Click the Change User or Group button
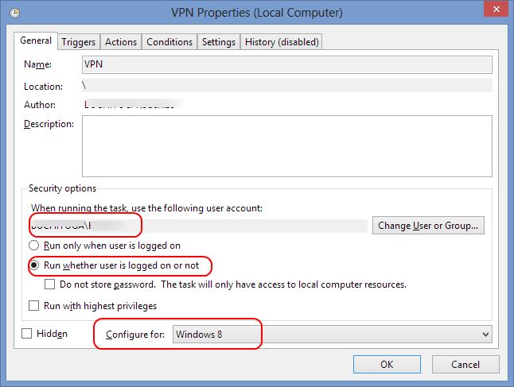 [x=428, y=225]
